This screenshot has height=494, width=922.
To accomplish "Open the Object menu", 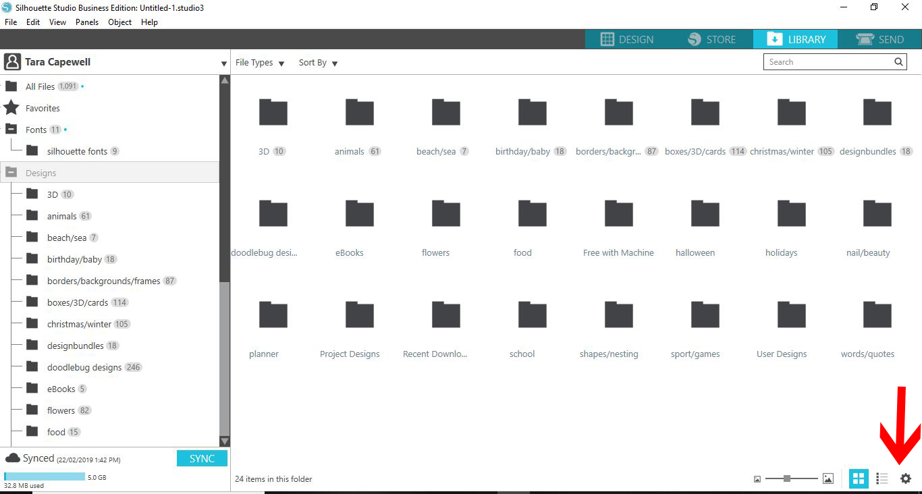I will [x=120, y=22].
